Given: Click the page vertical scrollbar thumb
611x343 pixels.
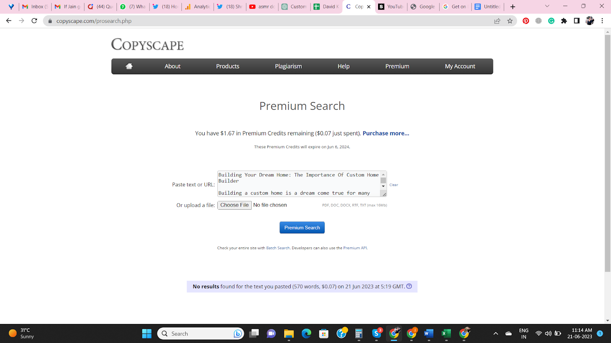Looking at the screenshot, I should (608, 153).
